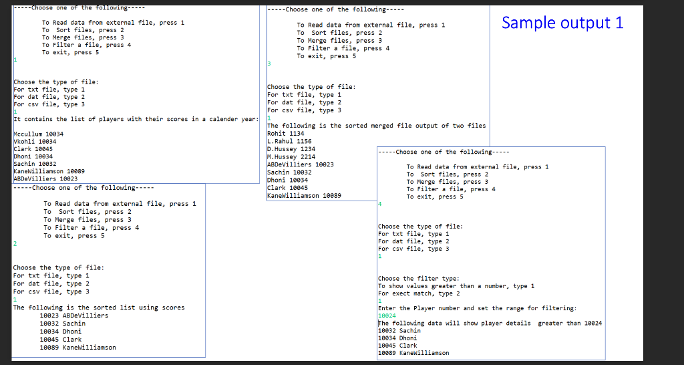Click "For dat file, type 2" in the sort panel

coord(51,284)
